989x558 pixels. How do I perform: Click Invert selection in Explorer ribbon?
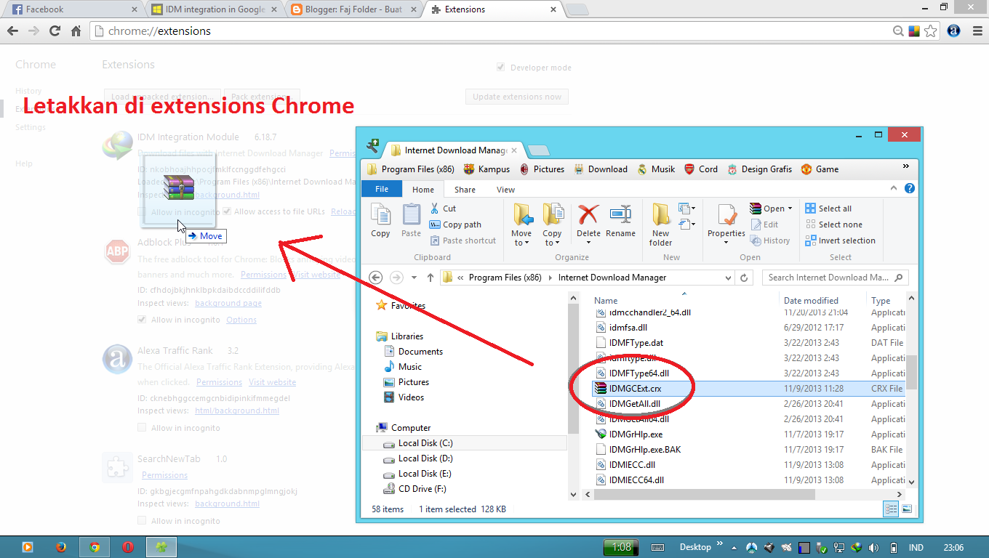tap(840, 240)
